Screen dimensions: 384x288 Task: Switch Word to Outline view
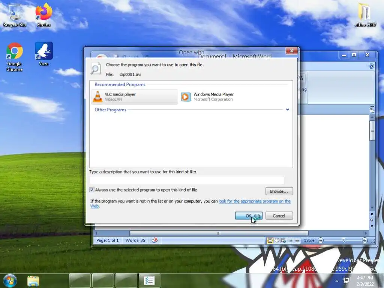290,240
